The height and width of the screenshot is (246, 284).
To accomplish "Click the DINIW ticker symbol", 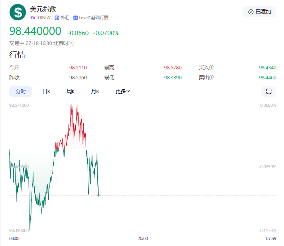I will (x=44, y=18).
